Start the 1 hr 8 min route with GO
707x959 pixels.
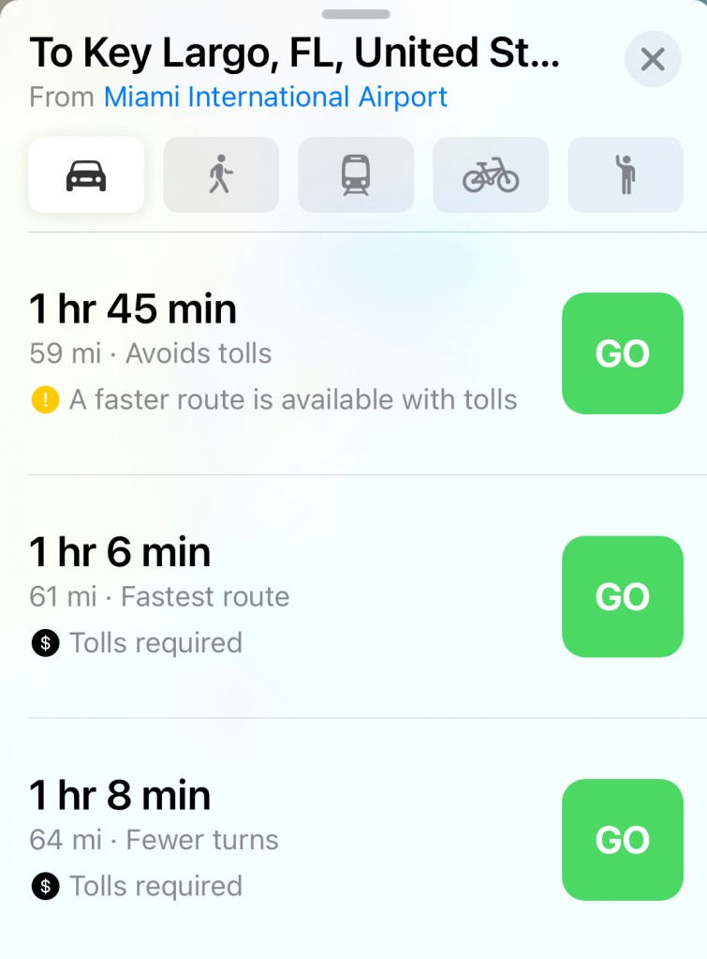click(623, 840)
